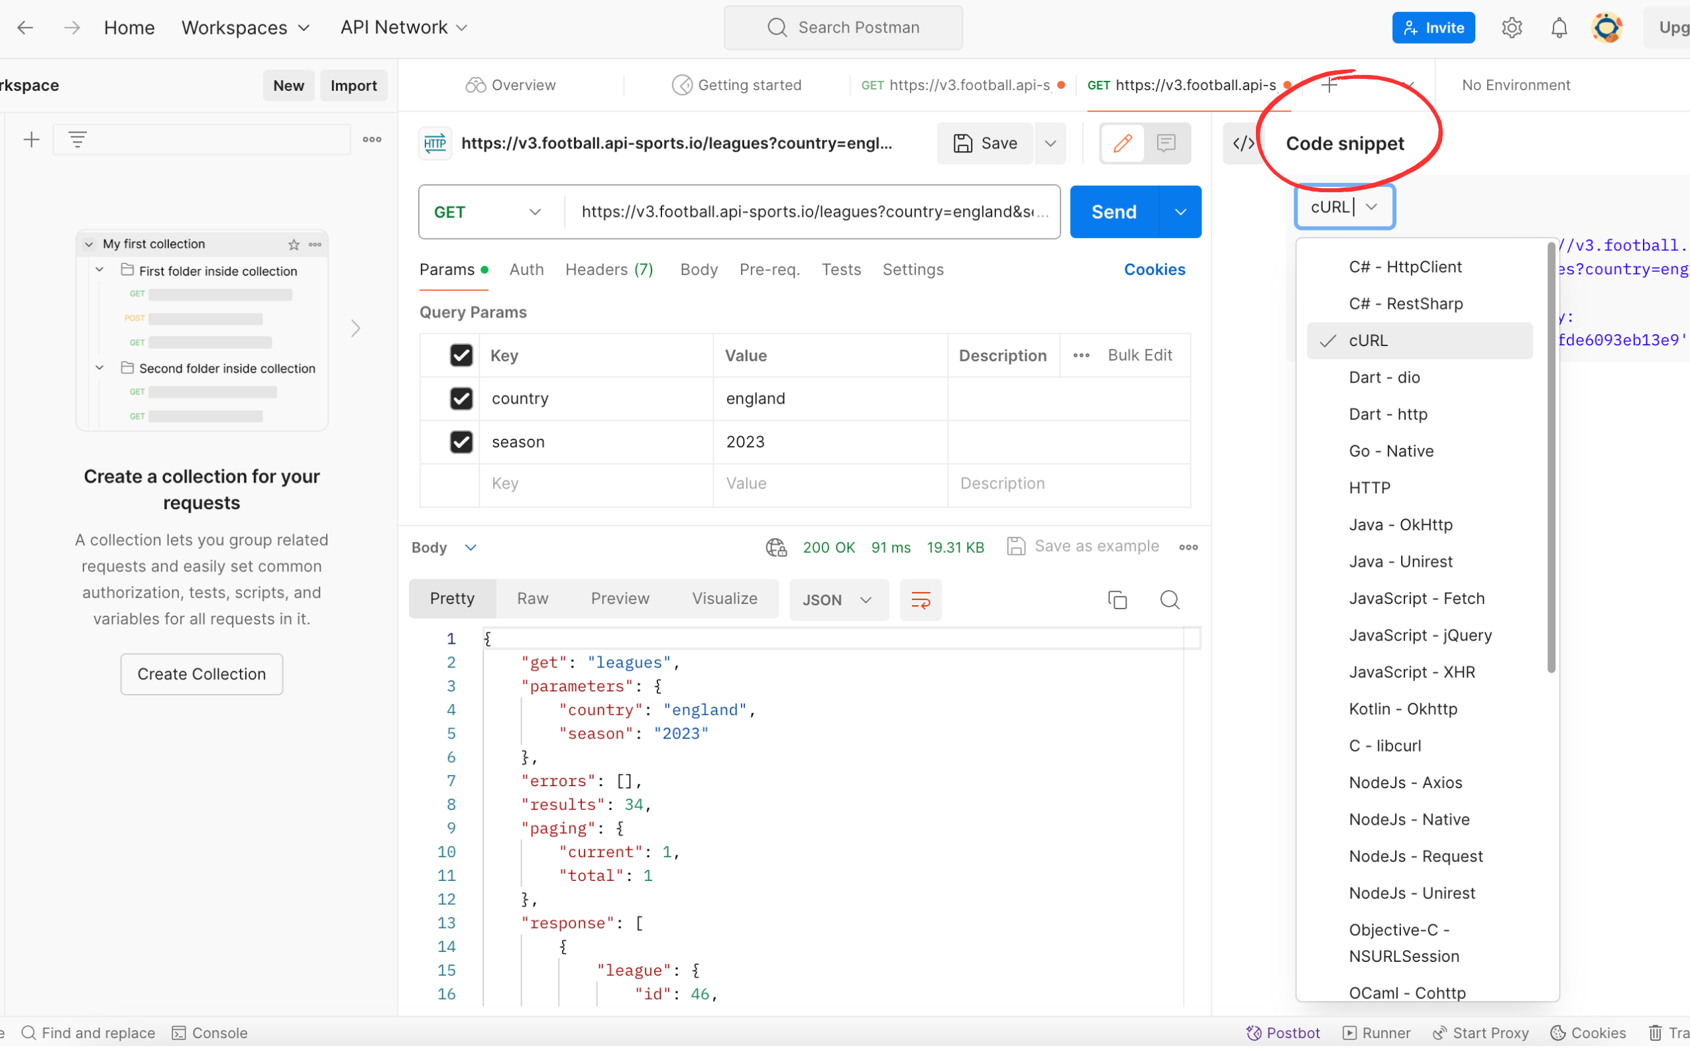Open Postbot in the status bar
1690x1054 pixels.
1282,1033
